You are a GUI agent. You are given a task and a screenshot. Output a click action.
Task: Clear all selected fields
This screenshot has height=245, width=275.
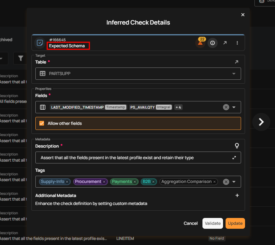coord(226,107)
